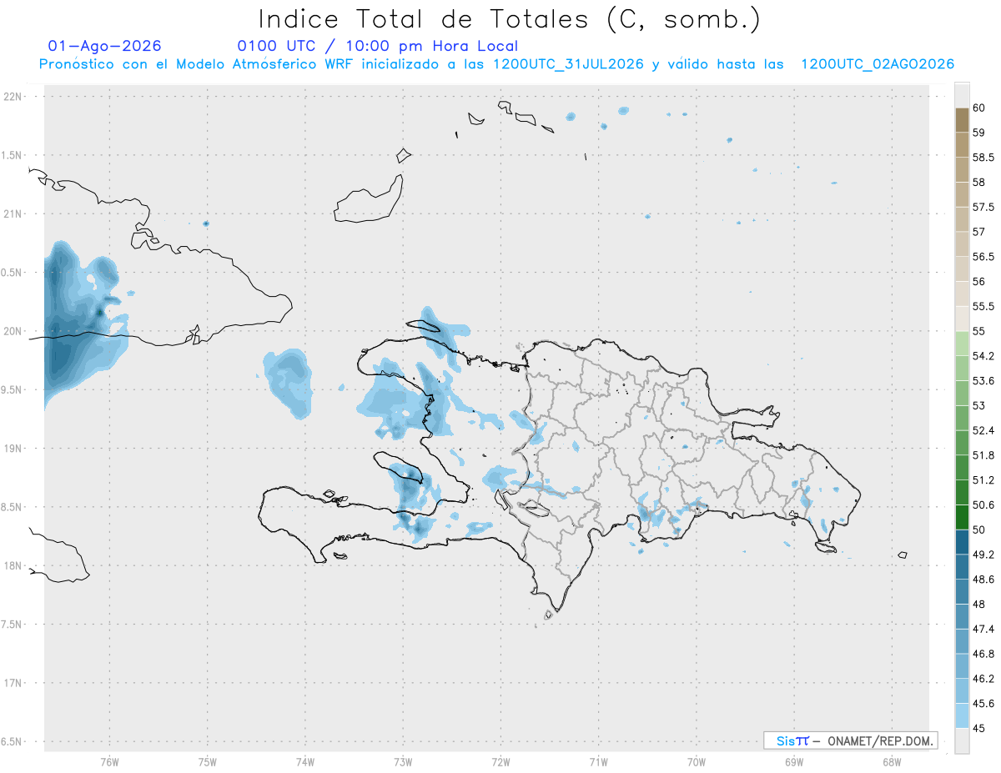This screenshot has height=773, width=1001.
Task: Pick the dark brown swatch between 59 and 60
Action: coord(962,120)
